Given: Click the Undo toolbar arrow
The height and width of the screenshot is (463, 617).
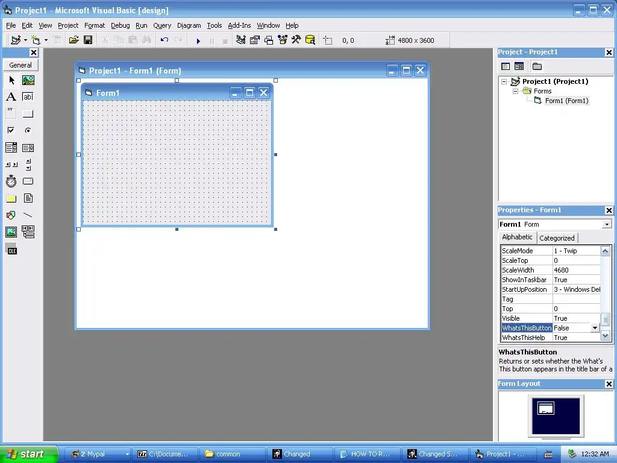Looking at the screenshot, I should click(164, 40).
